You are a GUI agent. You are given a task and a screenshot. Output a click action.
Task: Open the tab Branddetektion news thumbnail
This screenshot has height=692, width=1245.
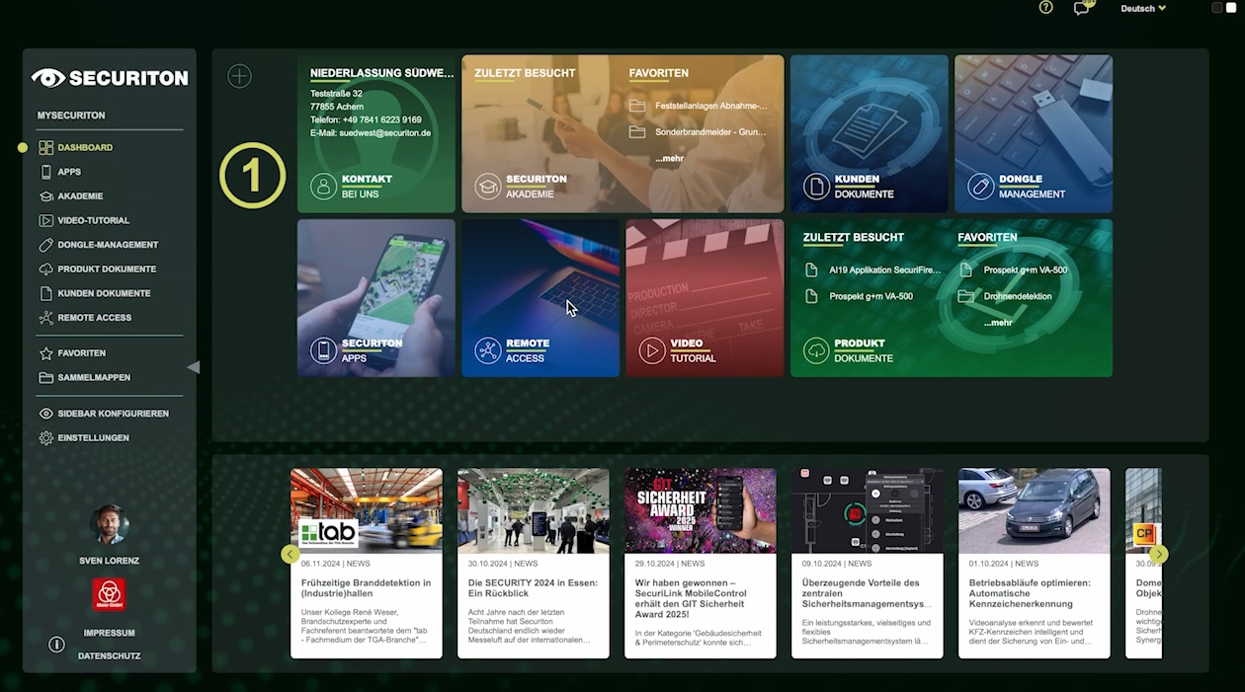(367, 510)
